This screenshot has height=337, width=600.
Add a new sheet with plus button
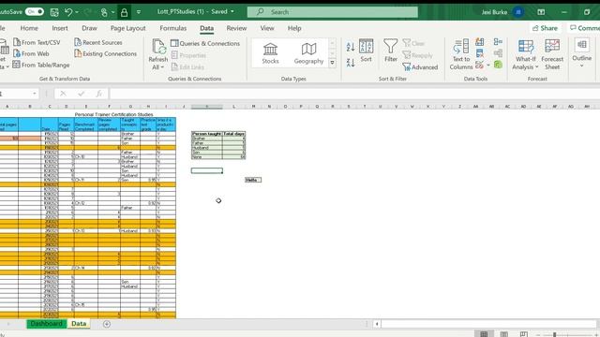(x=107, y=324)
